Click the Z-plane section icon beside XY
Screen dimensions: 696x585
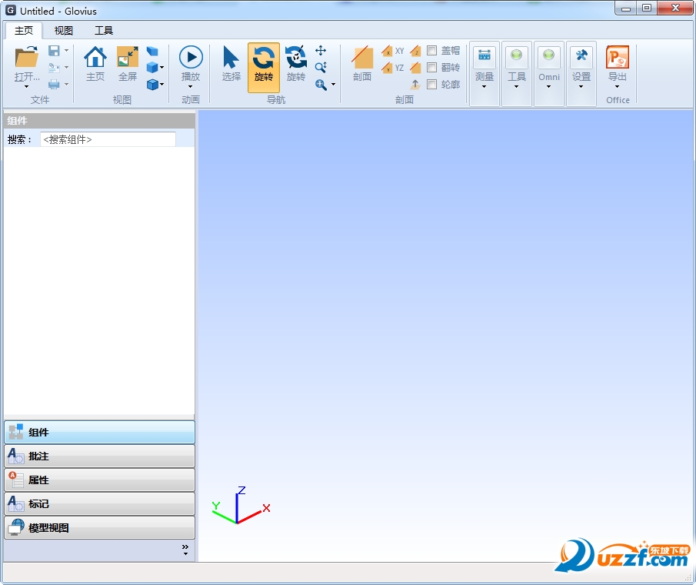coord(415,51)
